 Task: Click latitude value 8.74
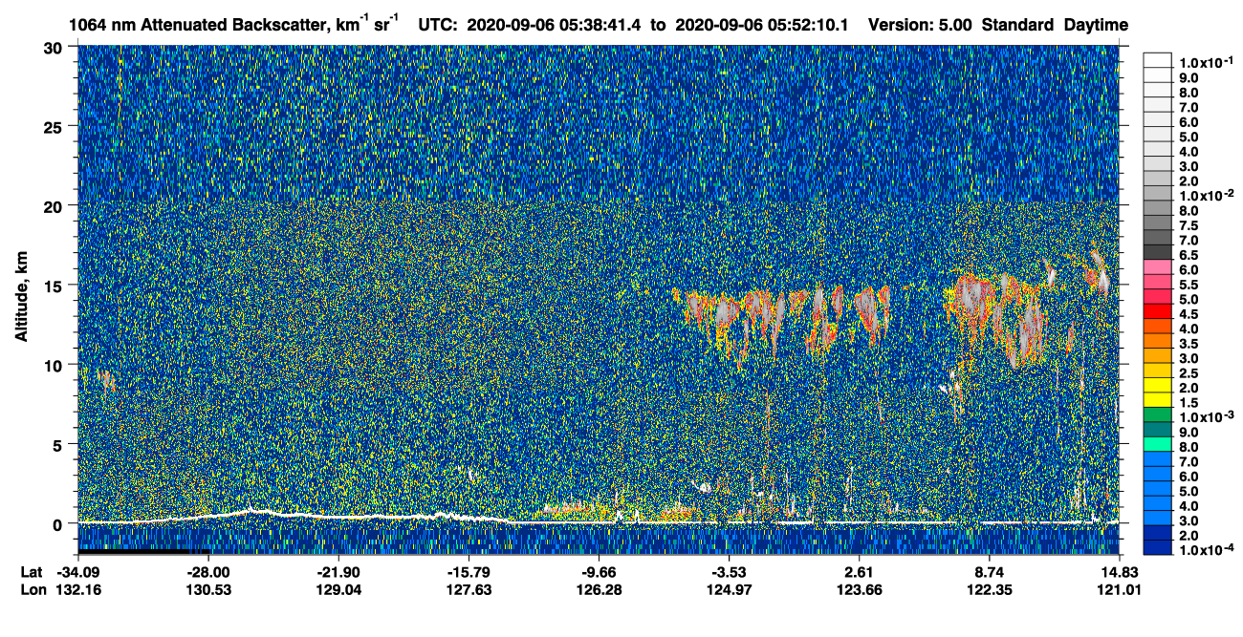click(x=989, y=571)
